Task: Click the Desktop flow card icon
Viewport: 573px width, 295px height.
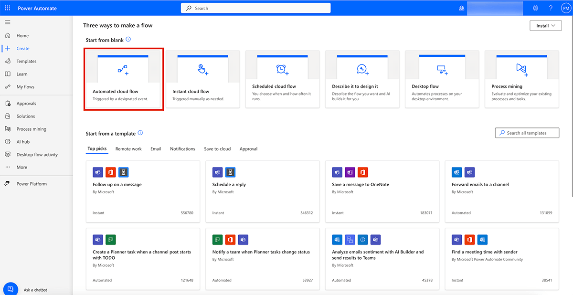Action: click(x=442, y=70)
